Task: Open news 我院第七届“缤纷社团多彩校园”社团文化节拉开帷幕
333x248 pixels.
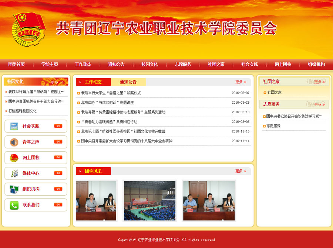Action: [x=123, y=131]
